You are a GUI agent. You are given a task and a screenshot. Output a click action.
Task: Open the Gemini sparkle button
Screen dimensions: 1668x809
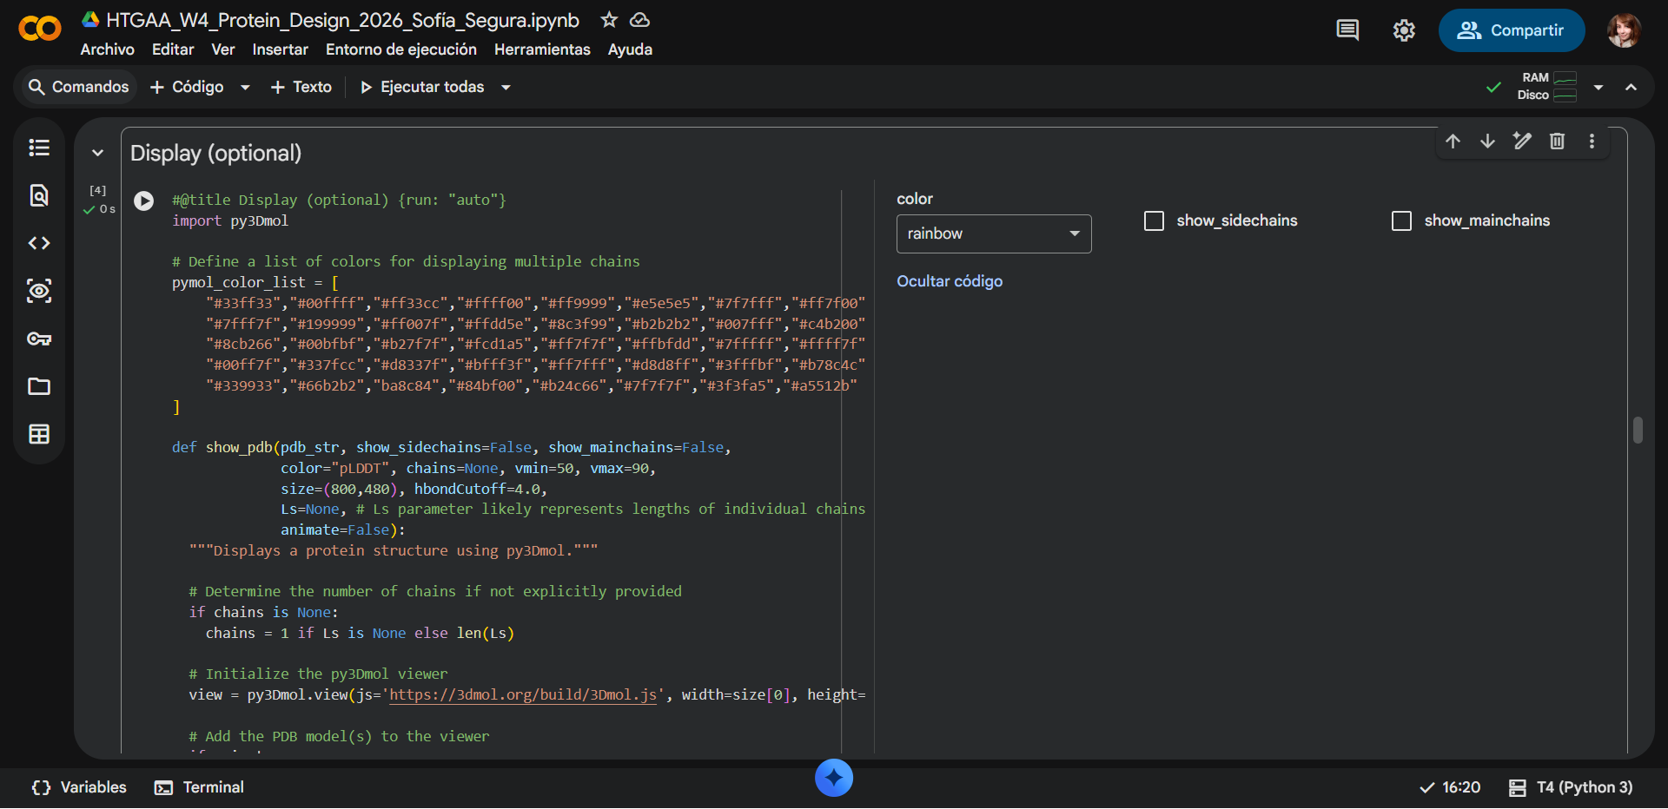pos(834,778)
